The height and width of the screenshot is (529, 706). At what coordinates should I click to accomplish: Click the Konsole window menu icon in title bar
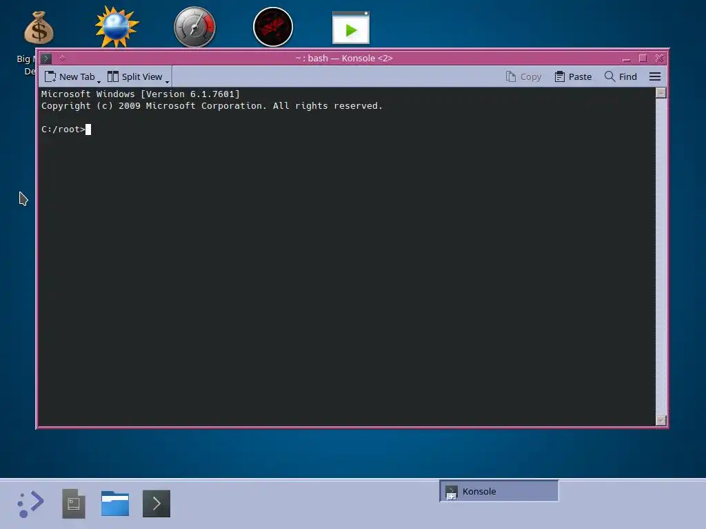[46, 59]
